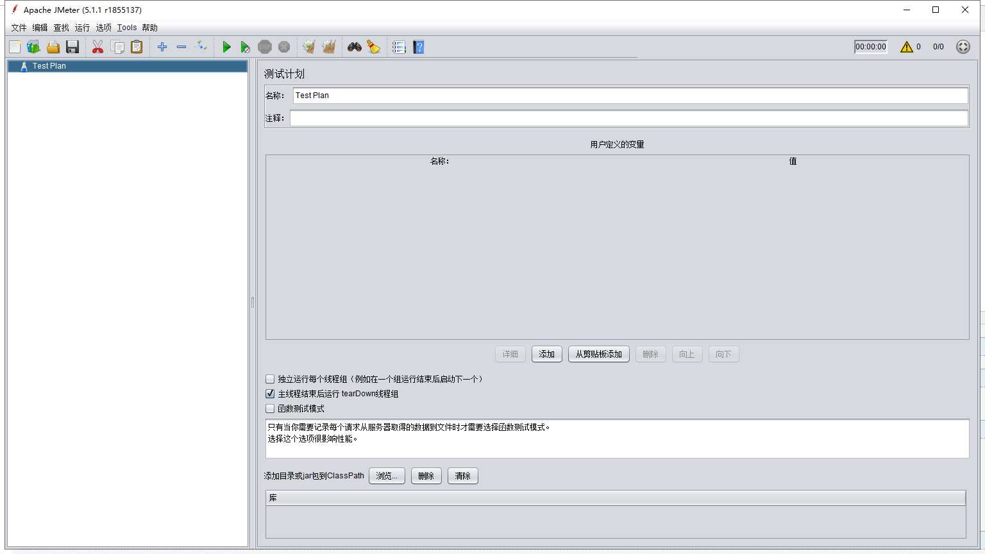Image resolution: width=985 pixels, height=554 pixels.
Task: Collapse all nodes minus icon
Action: click(x=181, y=47)
